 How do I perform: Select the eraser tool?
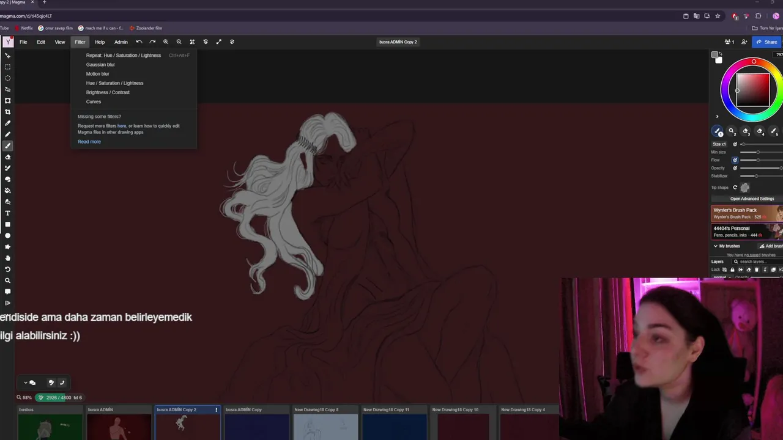8,157
